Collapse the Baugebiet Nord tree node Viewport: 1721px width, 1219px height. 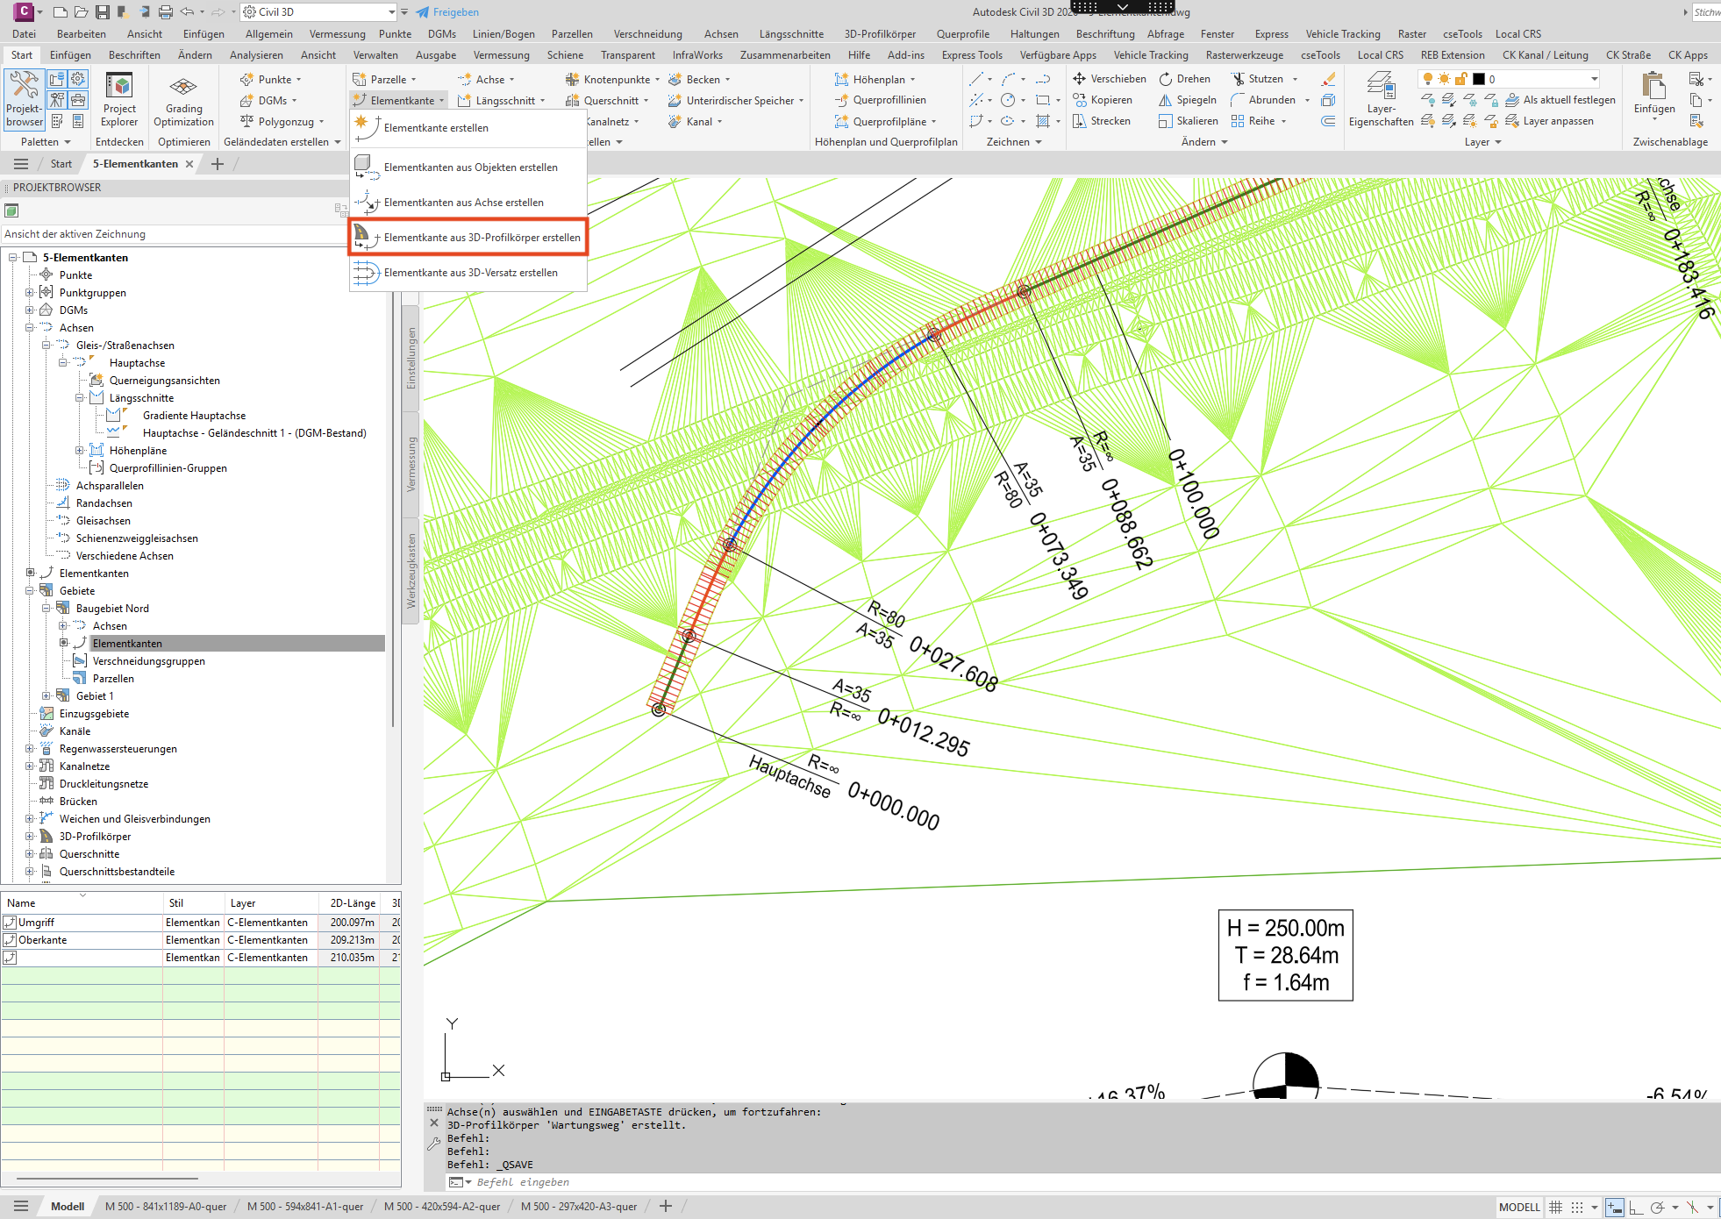(46, 608)
